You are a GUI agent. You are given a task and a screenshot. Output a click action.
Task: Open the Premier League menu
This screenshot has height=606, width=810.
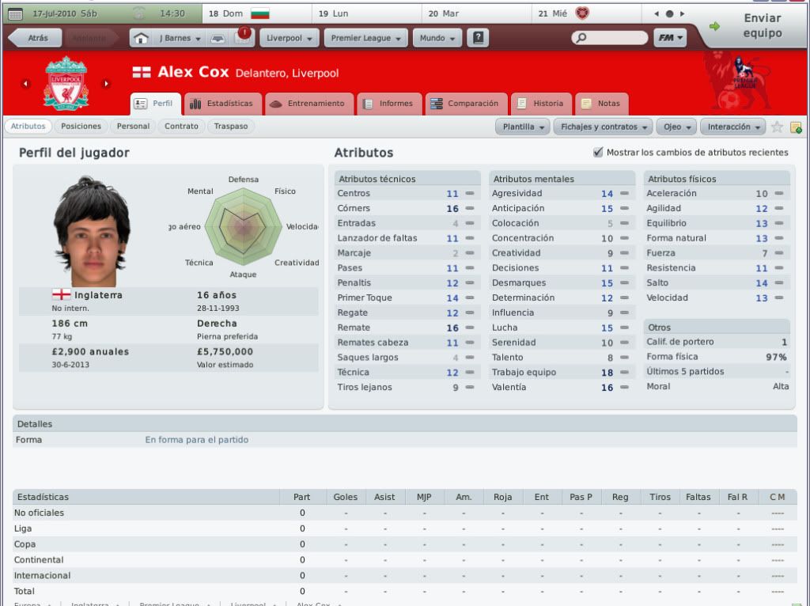tap(365, 38)
